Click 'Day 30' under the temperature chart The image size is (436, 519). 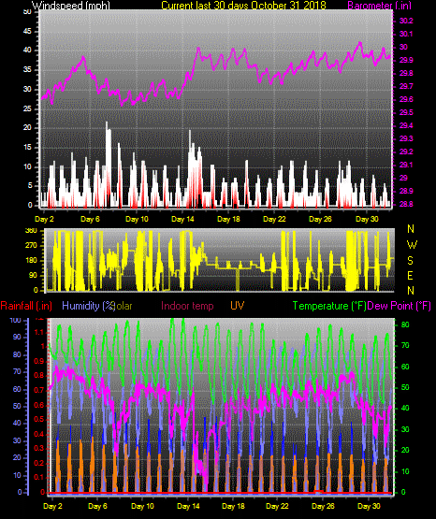(x=369, y=506)
